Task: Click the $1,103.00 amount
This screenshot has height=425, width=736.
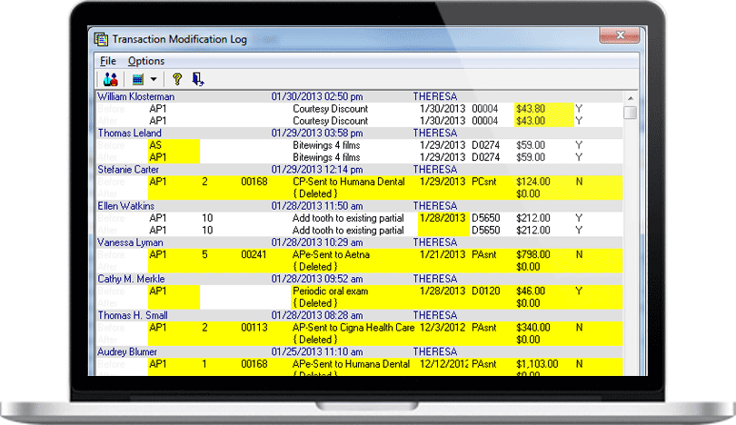Action: pyautogui.click(x=537, y=364)
